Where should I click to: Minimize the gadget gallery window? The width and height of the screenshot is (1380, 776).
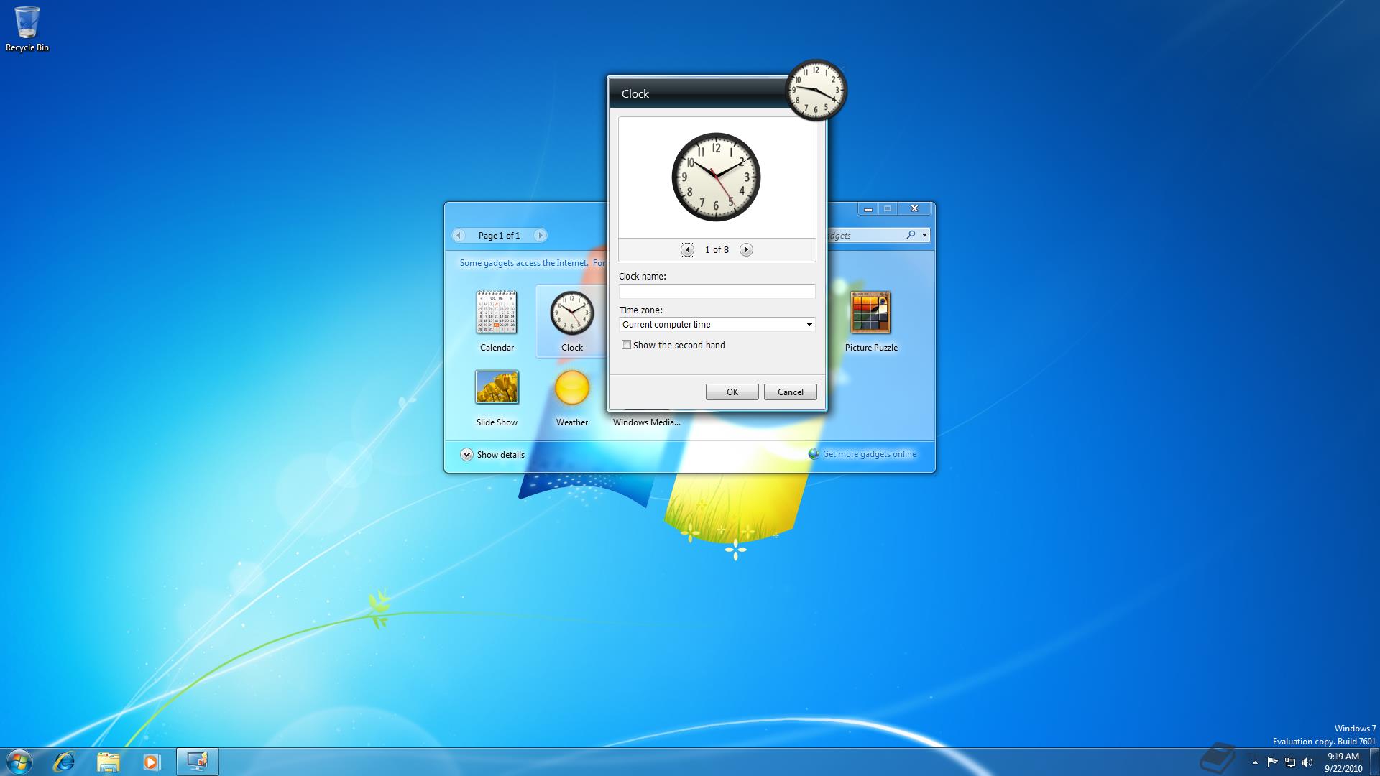[868, 208]
